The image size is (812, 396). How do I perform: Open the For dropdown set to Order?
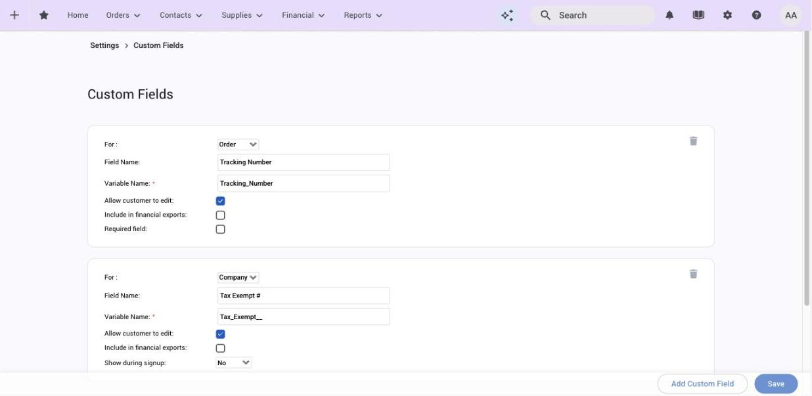(238, 144)
